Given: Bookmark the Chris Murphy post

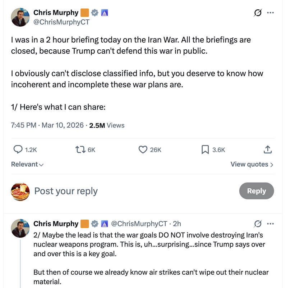Looking at the screenshot, I should 205,149.
